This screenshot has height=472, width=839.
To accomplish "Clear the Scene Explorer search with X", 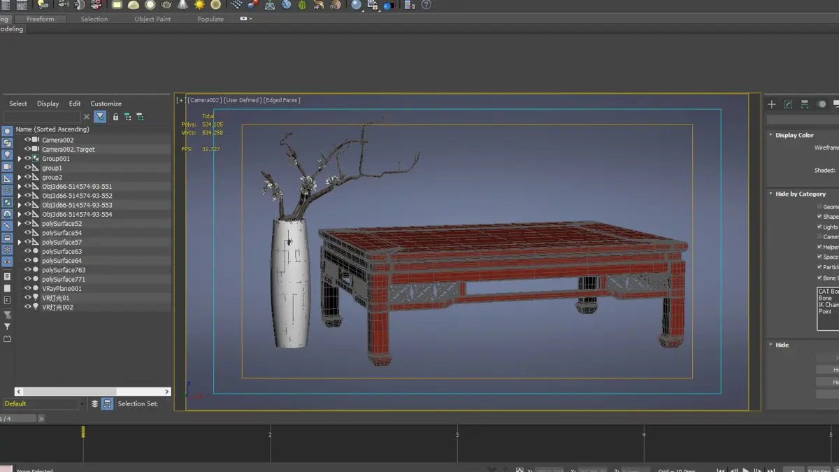I will [87, 117].
